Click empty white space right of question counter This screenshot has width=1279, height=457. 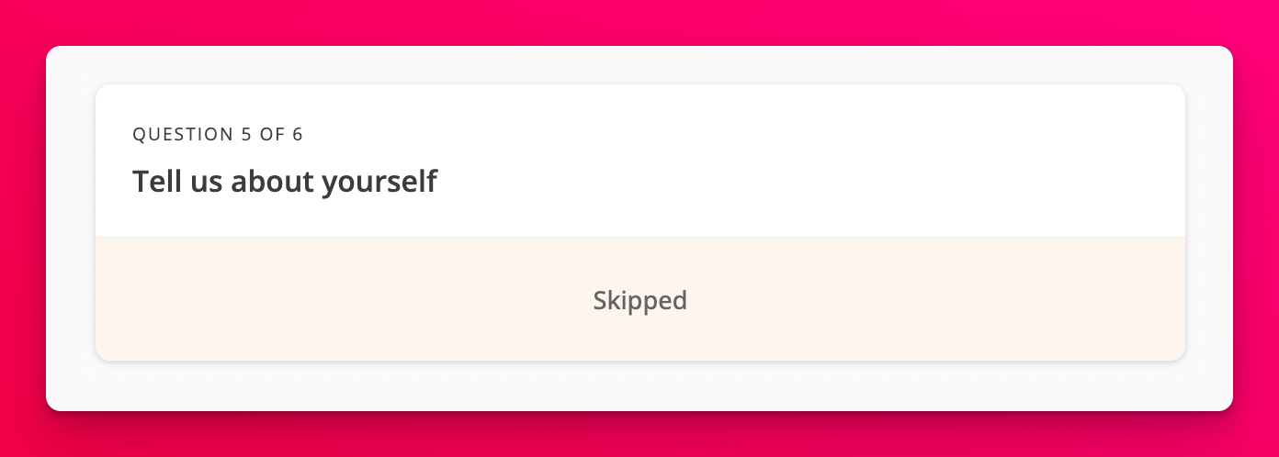click(735, 134)
